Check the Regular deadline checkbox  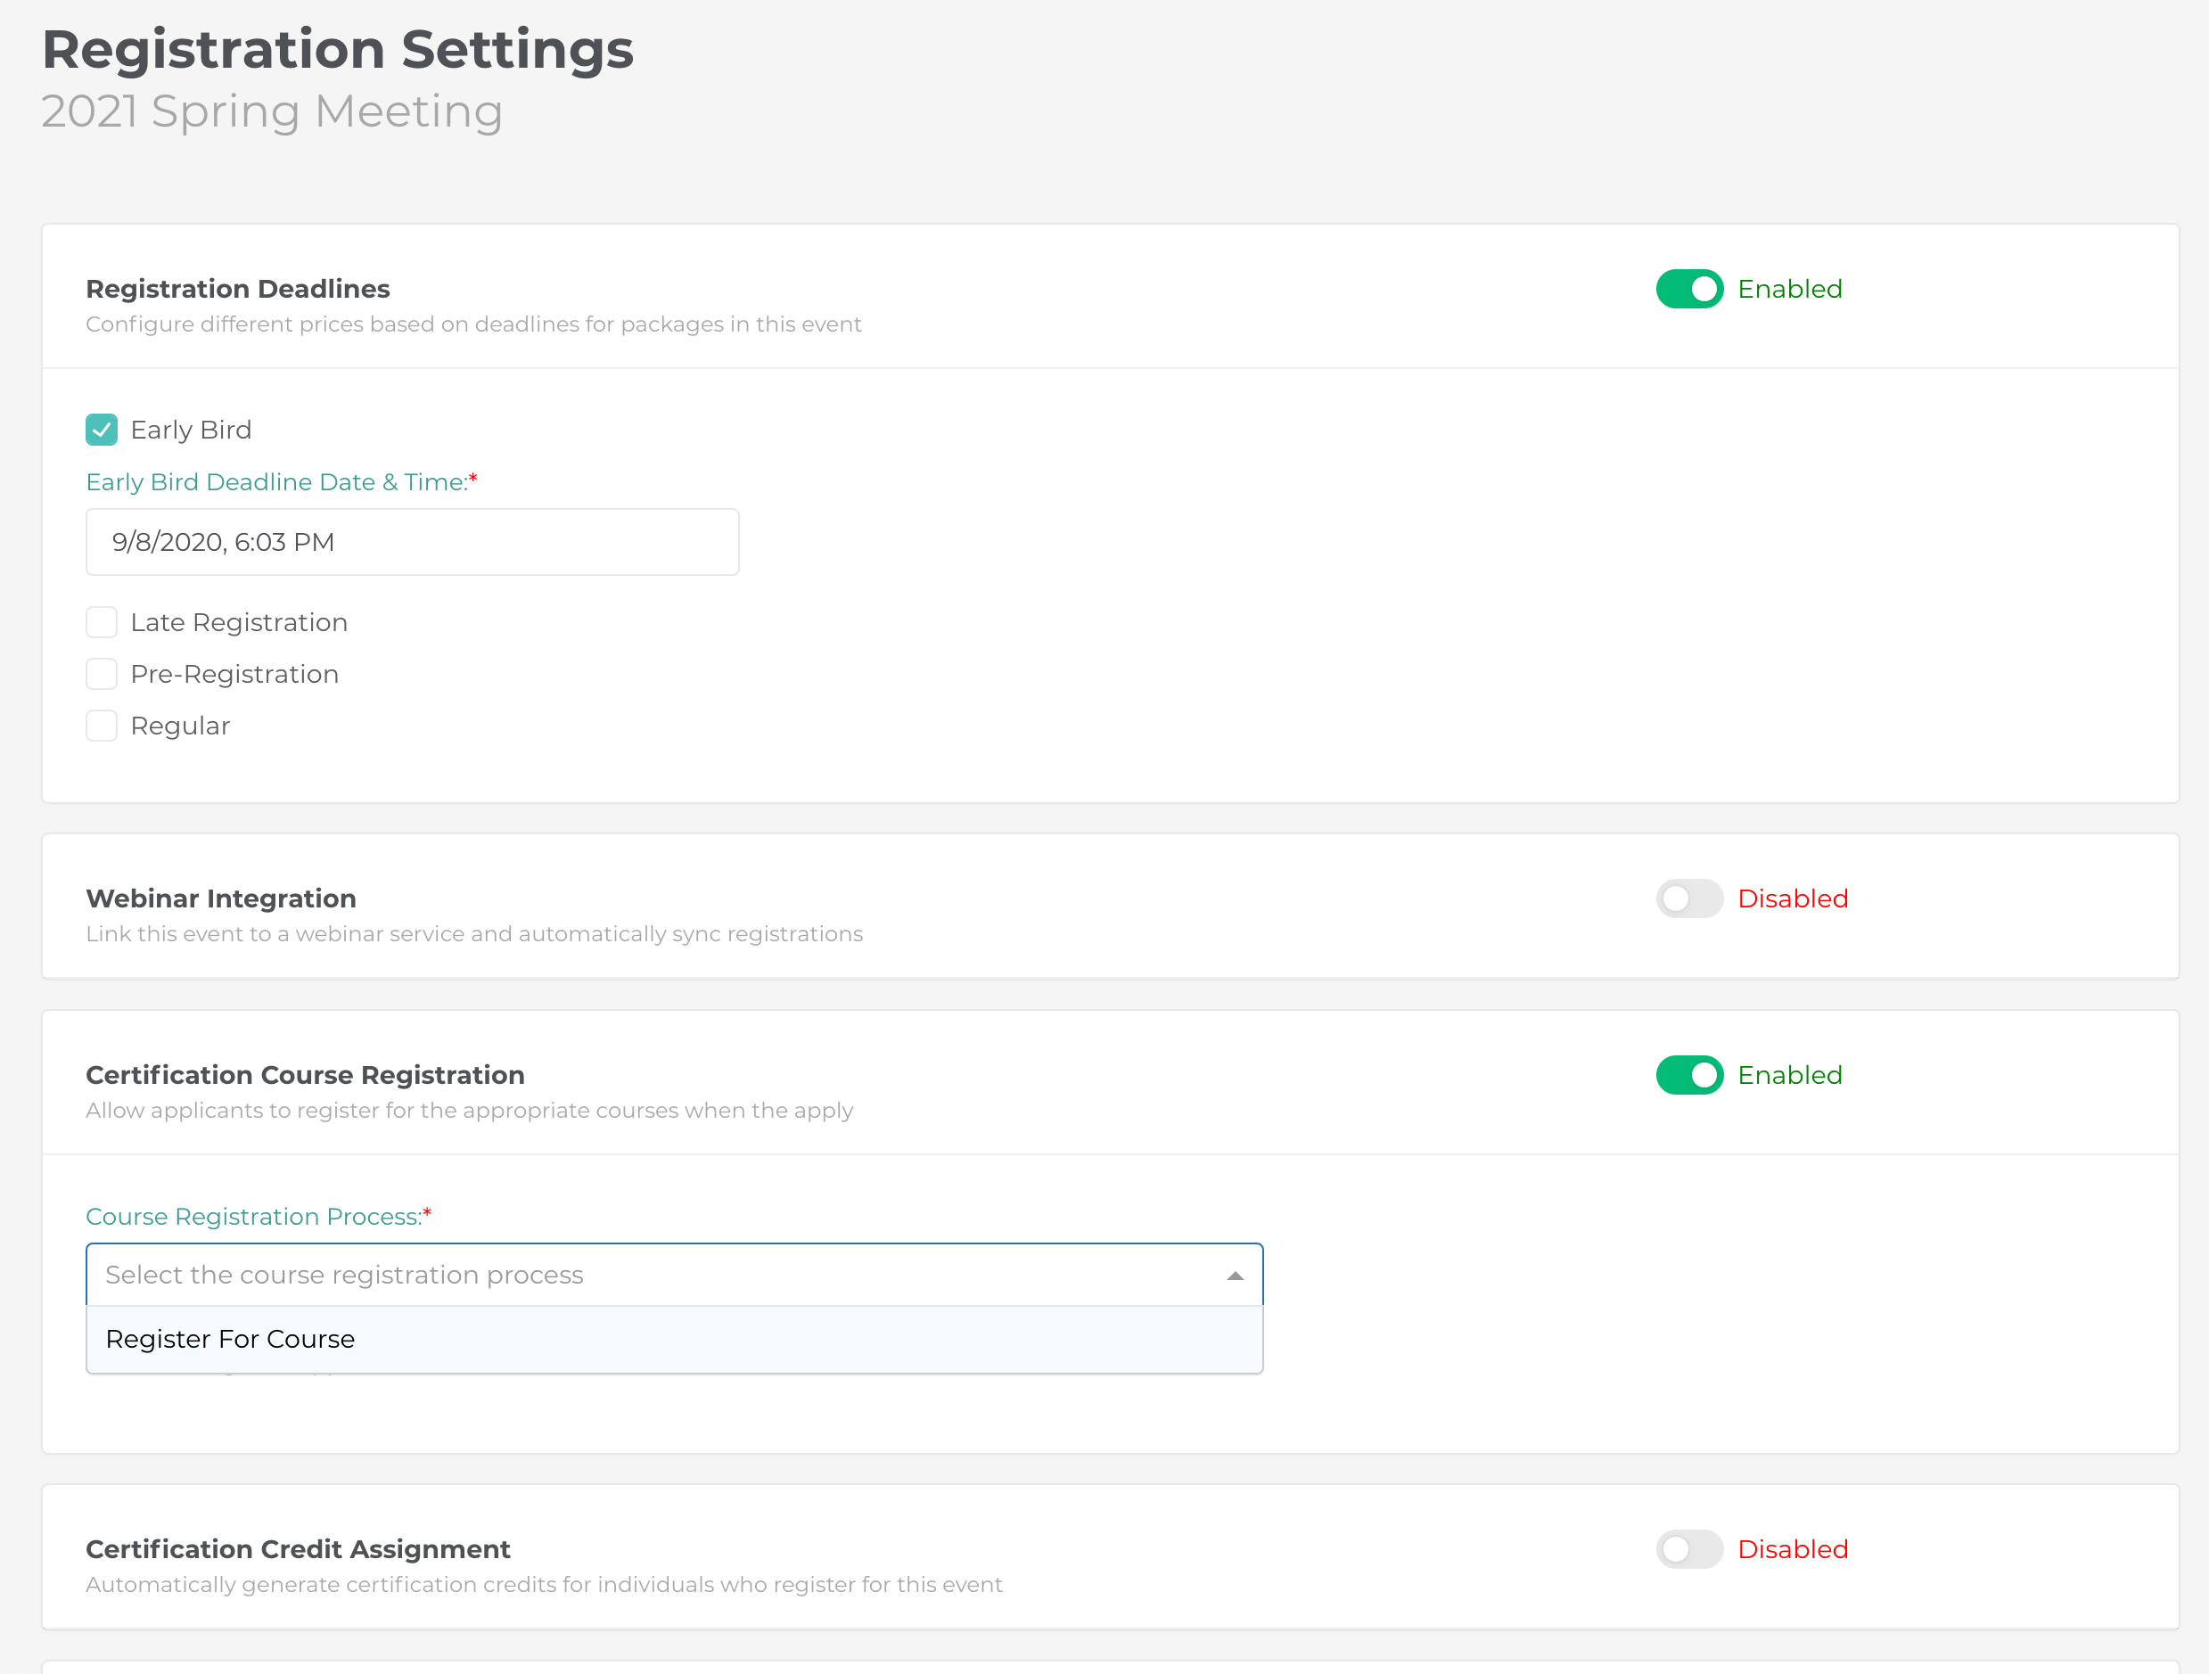click(101, 726)
